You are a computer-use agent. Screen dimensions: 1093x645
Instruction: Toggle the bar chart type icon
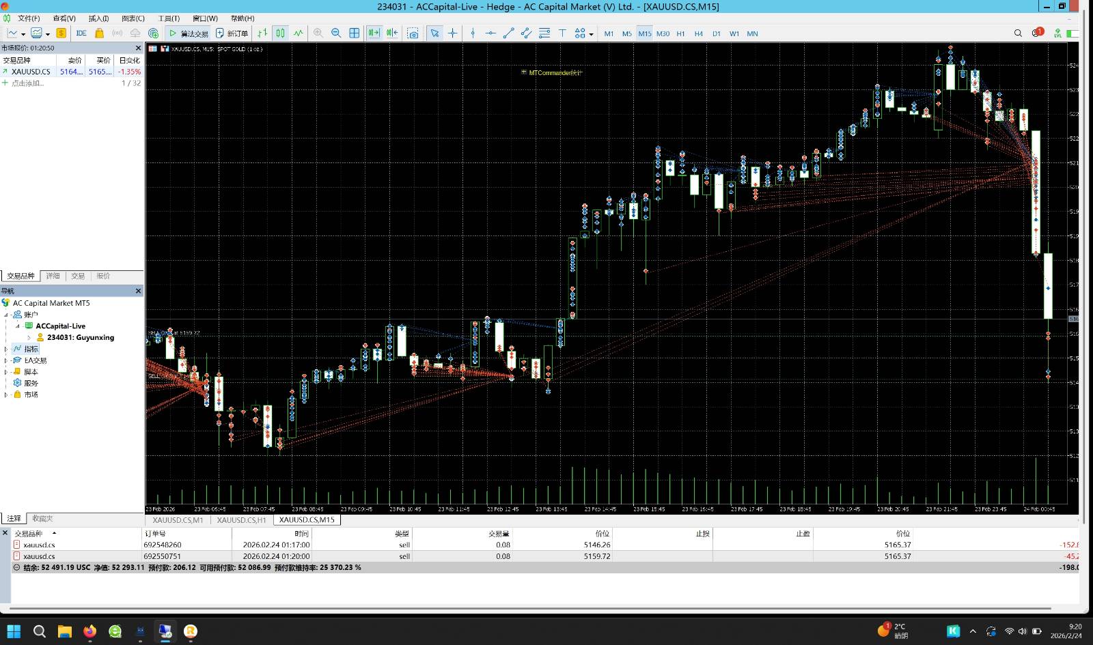(x=262, y=33)
